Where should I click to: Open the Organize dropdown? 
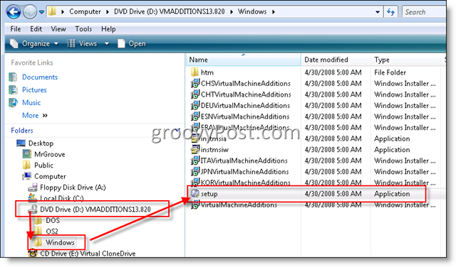[x=34, y=43]
